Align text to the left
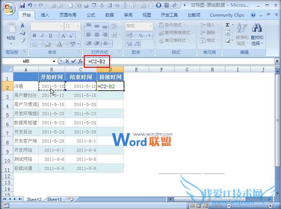Image resolution: width=281 pixels, height=209 pixels. click(x=89, y=35)
